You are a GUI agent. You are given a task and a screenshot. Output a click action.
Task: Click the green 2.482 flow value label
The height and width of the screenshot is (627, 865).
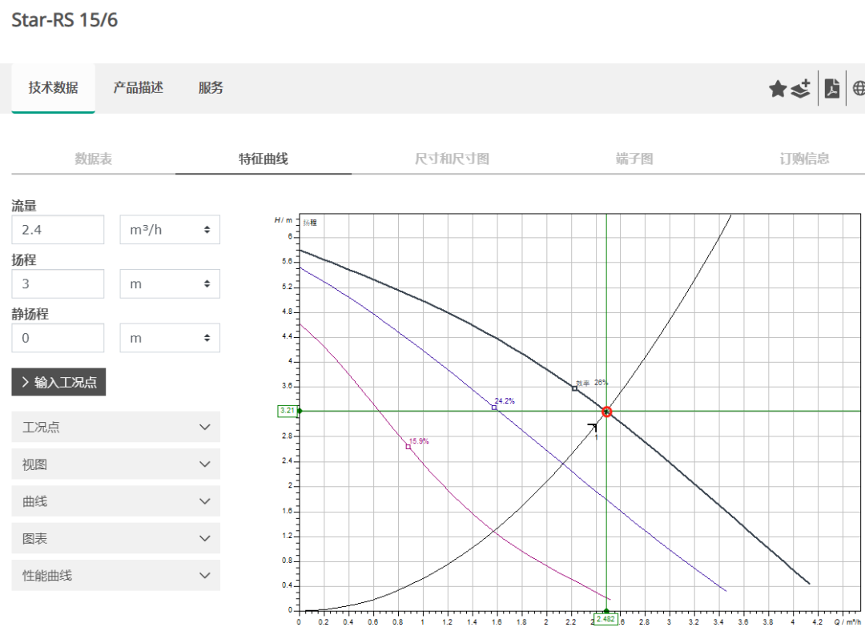[x=605, y=619]
